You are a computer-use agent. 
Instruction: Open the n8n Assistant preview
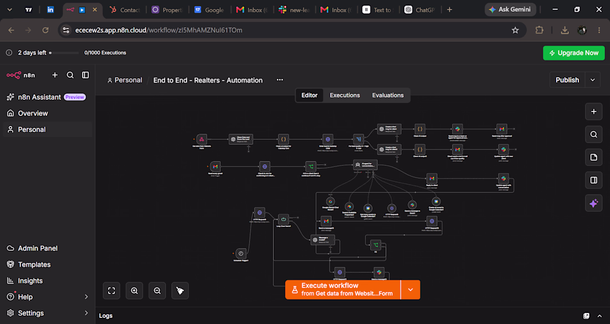click(x=48, y=97)
